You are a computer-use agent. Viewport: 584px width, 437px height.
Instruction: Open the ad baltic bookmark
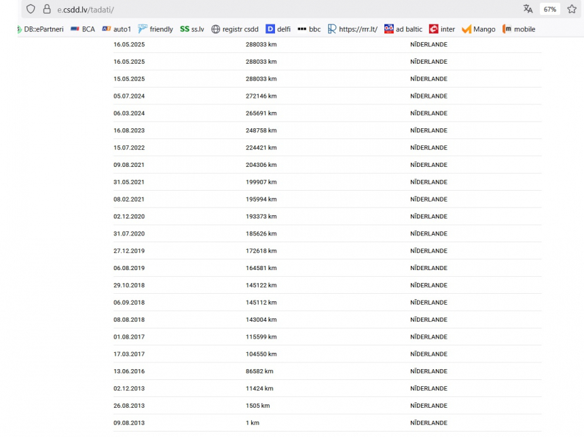coord(403,29)
